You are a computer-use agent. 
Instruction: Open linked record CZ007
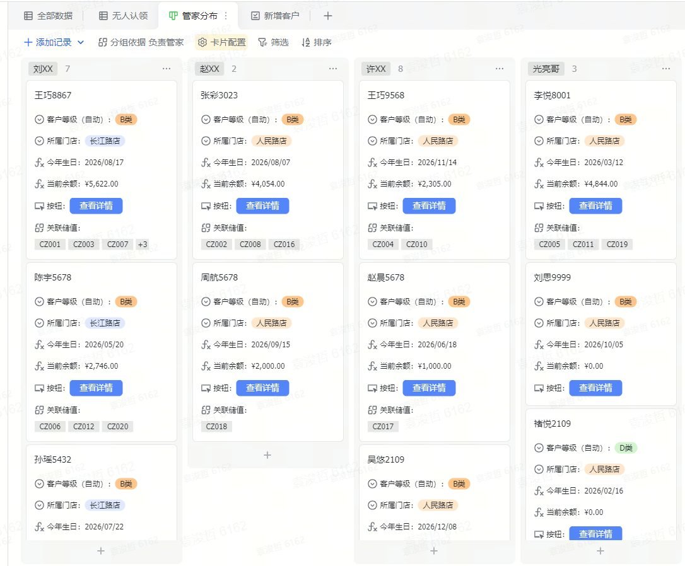coord(117,245)
